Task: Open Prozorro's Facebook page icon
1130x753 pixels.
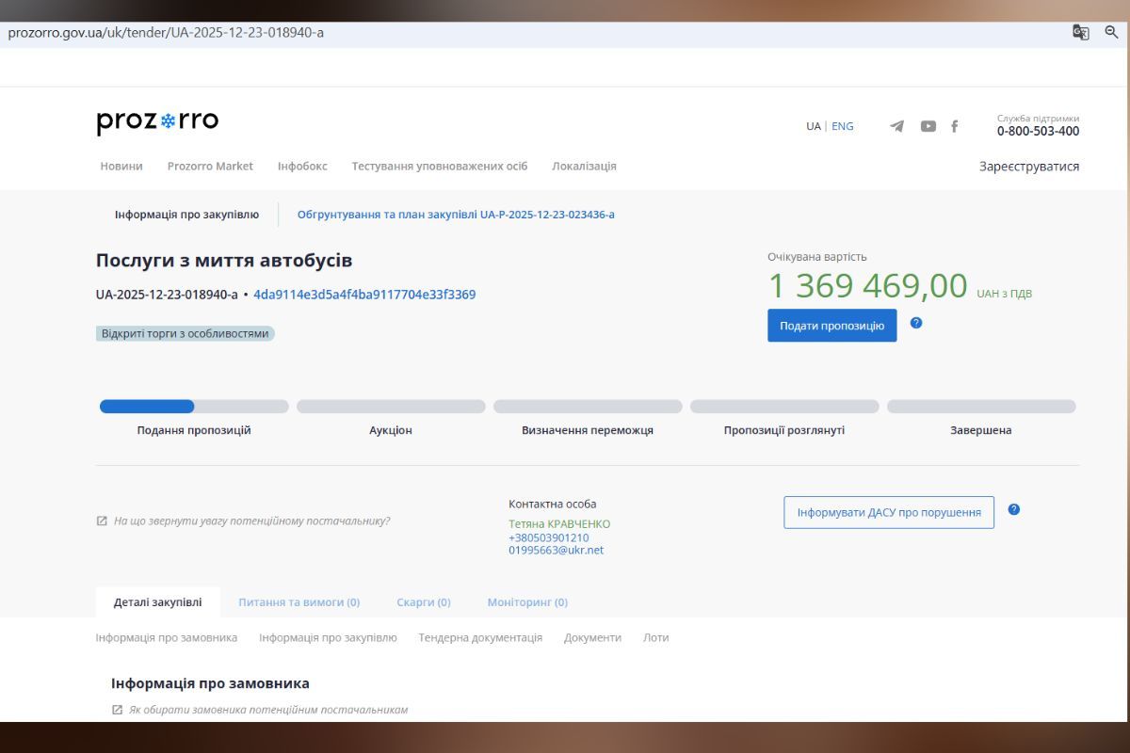Action: click(954, 125)
